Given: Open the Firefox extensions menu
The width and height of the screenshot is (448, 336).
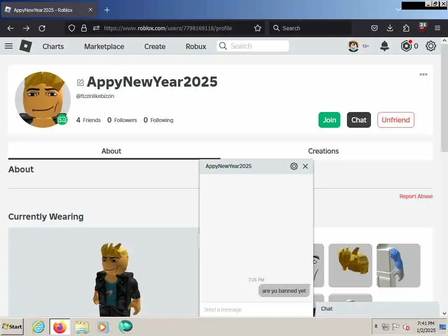Looking at the screenshot, I should coord(406,28).
